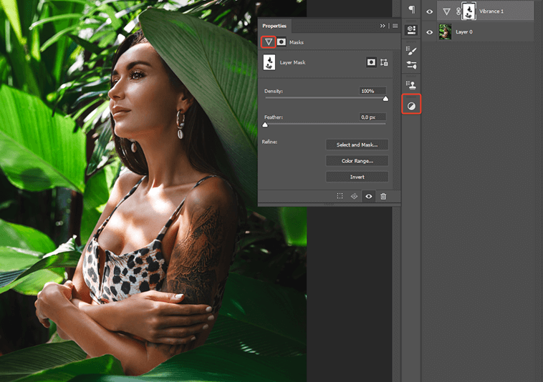The image size is (543, 382).
Task: Click the Color Range button
Action: pos(357,161)
